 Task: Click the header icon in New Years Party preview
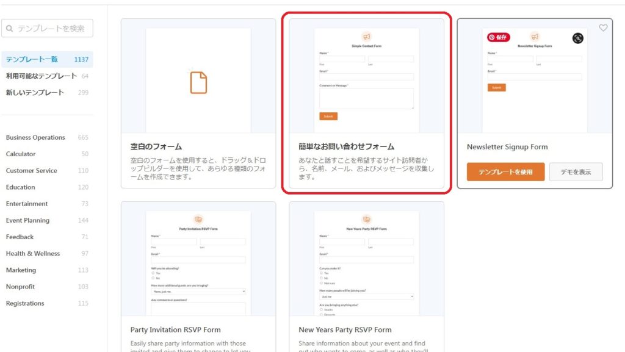(x=366, y=220)
